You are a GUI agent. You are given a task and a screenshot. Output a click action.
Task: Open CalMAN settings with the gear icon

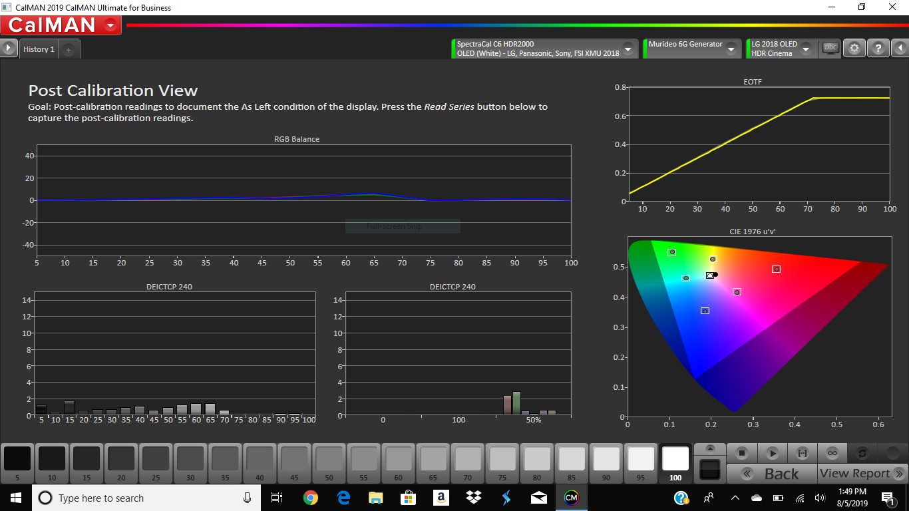[854, 48]
